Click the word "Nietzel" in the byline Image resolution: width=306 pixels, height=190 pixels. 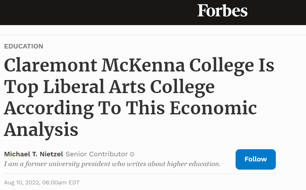click(x=52, y=154)
